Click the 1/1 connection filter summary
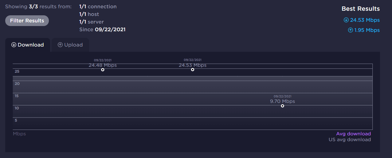 pyautogui.click(x=98, y=6)
